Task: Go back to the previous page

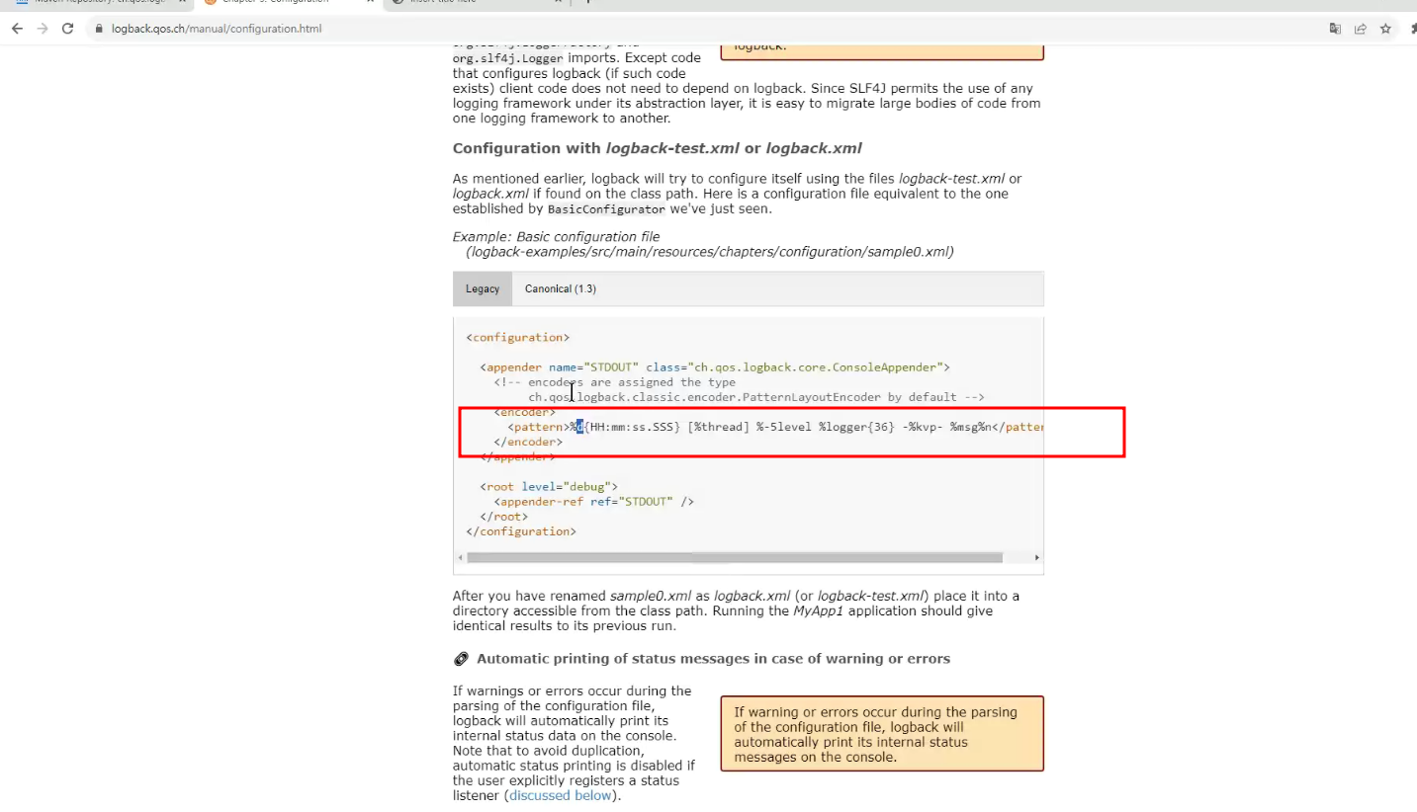Action: click(17, 29)
